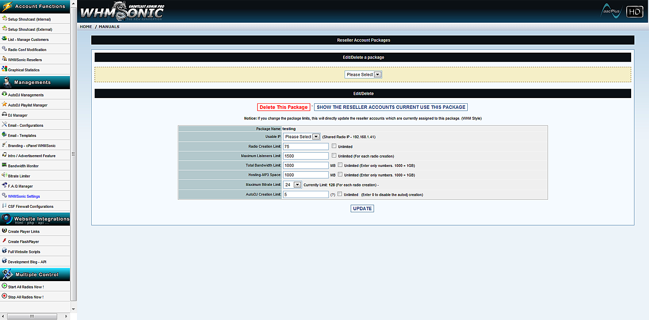
Task: Click the Graphical Statistics icon
Action: pyautogui.click(x=4, y=69)
